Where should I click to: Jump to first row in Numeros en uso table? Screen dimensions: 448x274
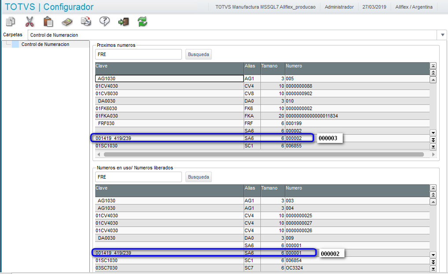[433, 188]
